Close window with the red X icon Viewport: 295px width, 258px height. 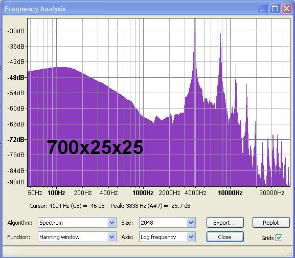pyautogui.click(x=286, y=9)
